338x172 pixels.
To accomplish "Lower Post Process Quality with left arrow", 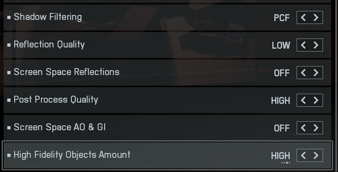I will [304, 100].
